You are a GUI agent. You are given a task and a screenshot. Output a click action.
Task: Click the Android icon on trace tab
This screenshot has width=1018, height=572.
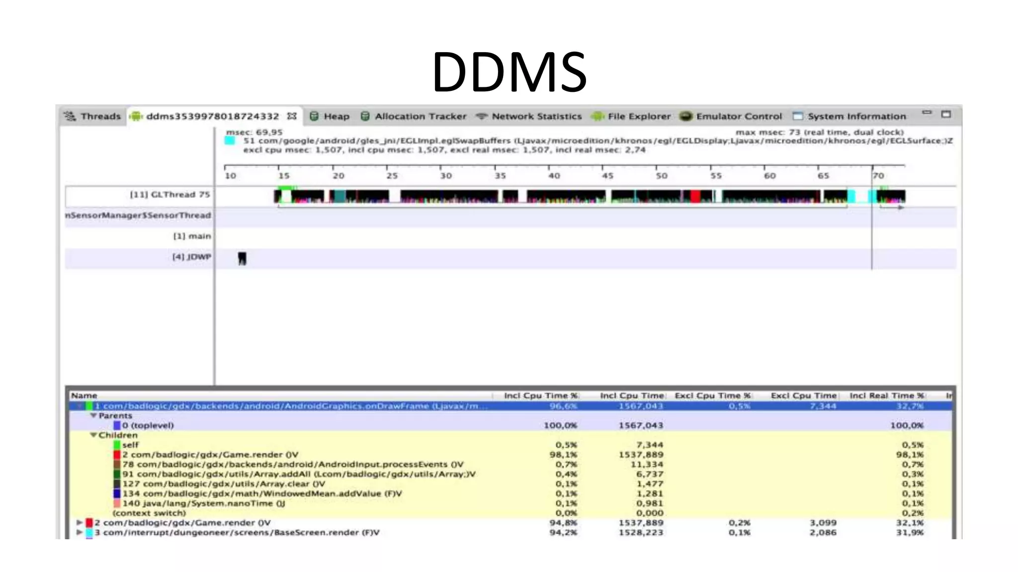coord(136,116)
